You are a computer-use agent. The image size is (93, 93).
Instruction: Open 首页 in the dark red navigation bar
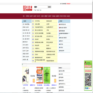tap(24, 16)
